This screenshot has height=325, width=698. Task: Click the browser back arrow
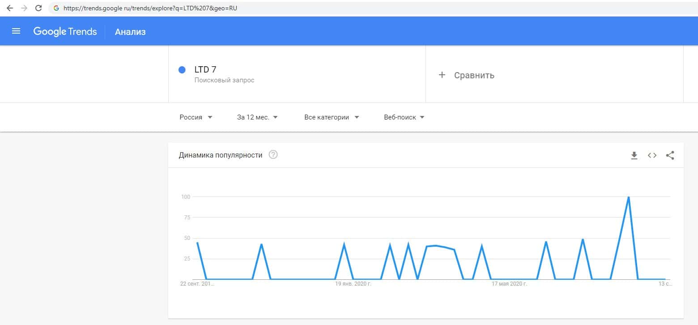pyautogui.click(x=10, y=8)
